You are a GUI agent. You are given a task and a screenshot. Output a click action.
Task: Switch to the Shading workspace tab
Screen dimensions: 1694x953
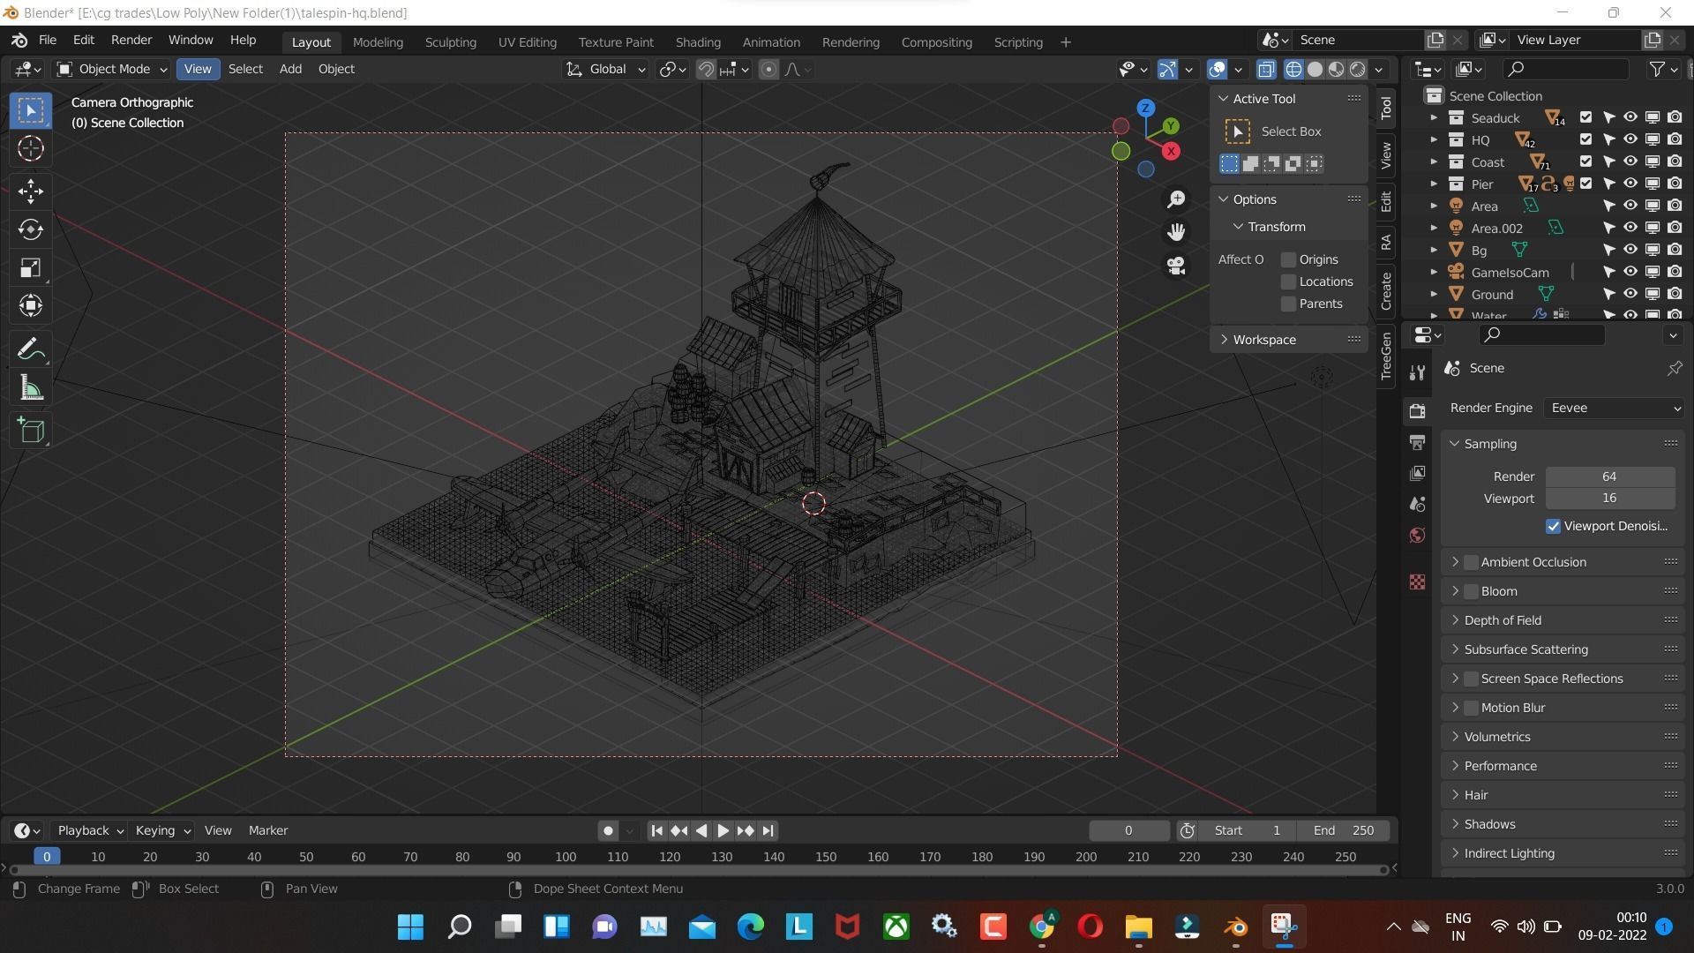698,41
